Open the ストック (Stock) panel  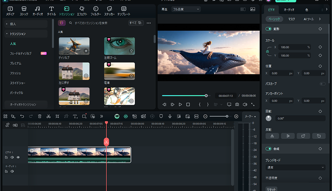click(x=24, y=11)
